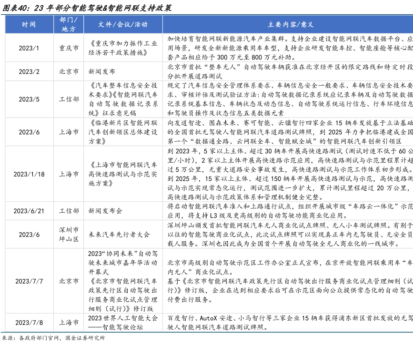Select the 深圳市坪山区 location cell
413x343 pixels.
69,234
